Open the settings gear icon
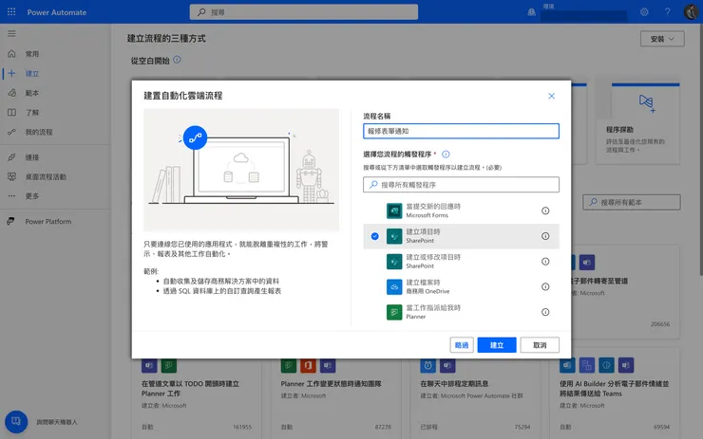Screen dimensions: 703x439 pos(644,12)
